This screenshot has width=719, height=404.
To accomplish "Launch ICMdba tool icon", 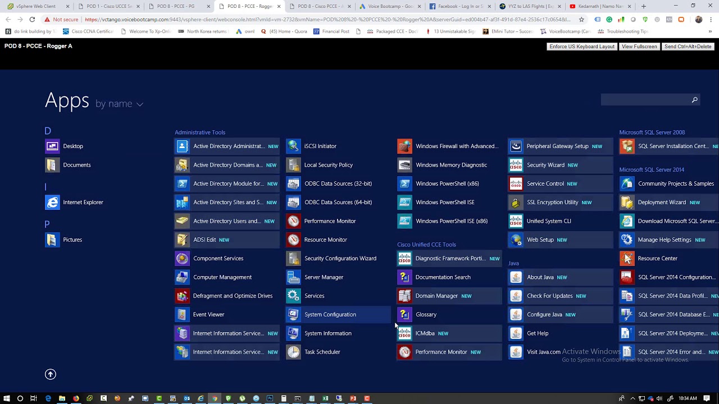I will pyautogui.click(x=404, y=333).
